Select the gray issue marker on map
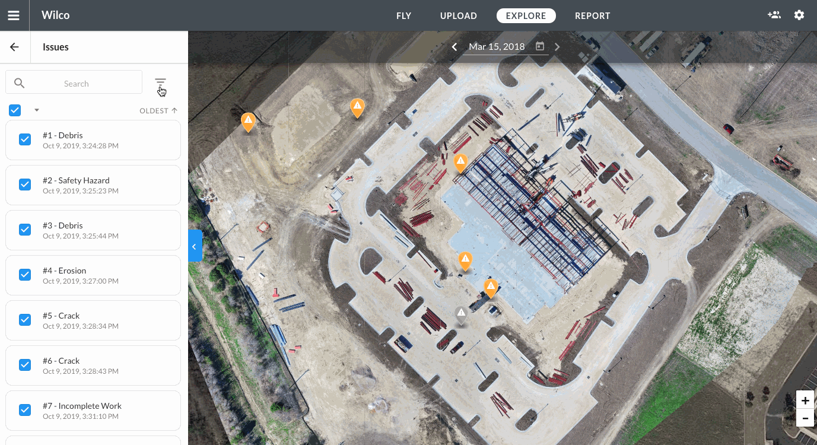817x445 pixels. point(461,315)
